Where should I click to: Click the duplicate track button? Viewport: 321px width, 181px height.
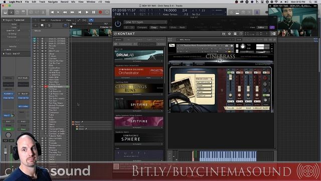(x=42, y=25)
